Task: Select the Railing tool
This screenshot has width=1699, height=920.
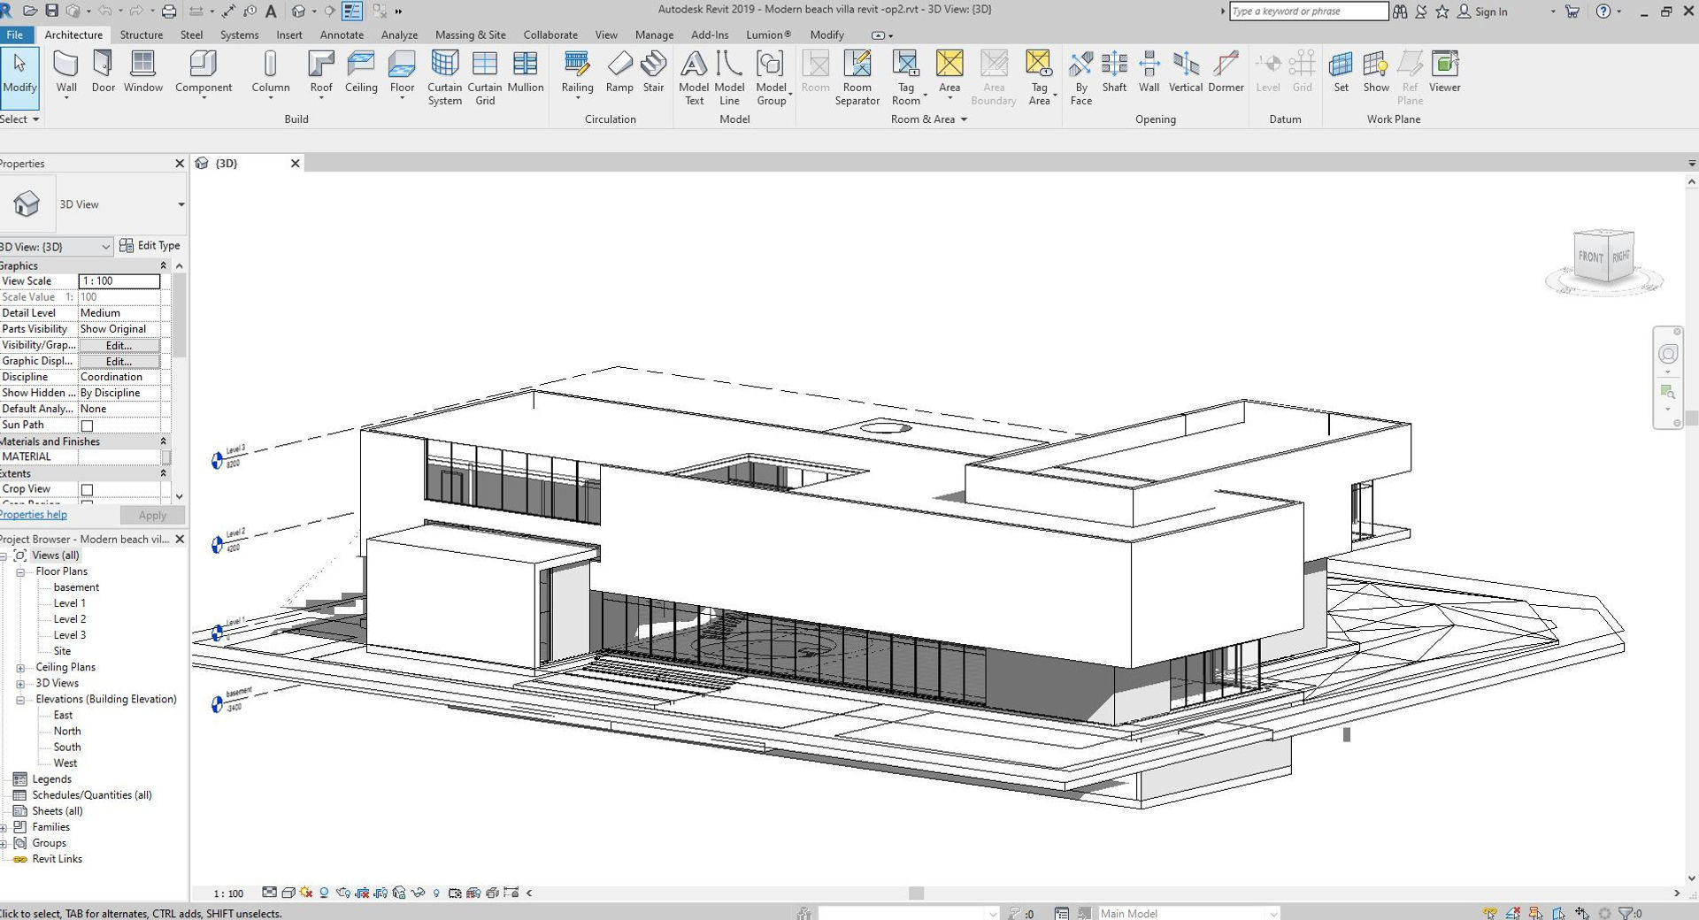Action: pyautogui.click(x=577, y=73)
